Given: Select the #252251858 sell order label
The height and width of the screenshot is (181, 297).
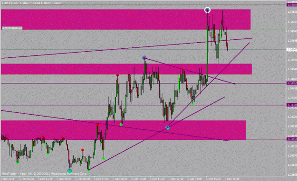Looking at the screenshot, I should (x=12, y=28).
